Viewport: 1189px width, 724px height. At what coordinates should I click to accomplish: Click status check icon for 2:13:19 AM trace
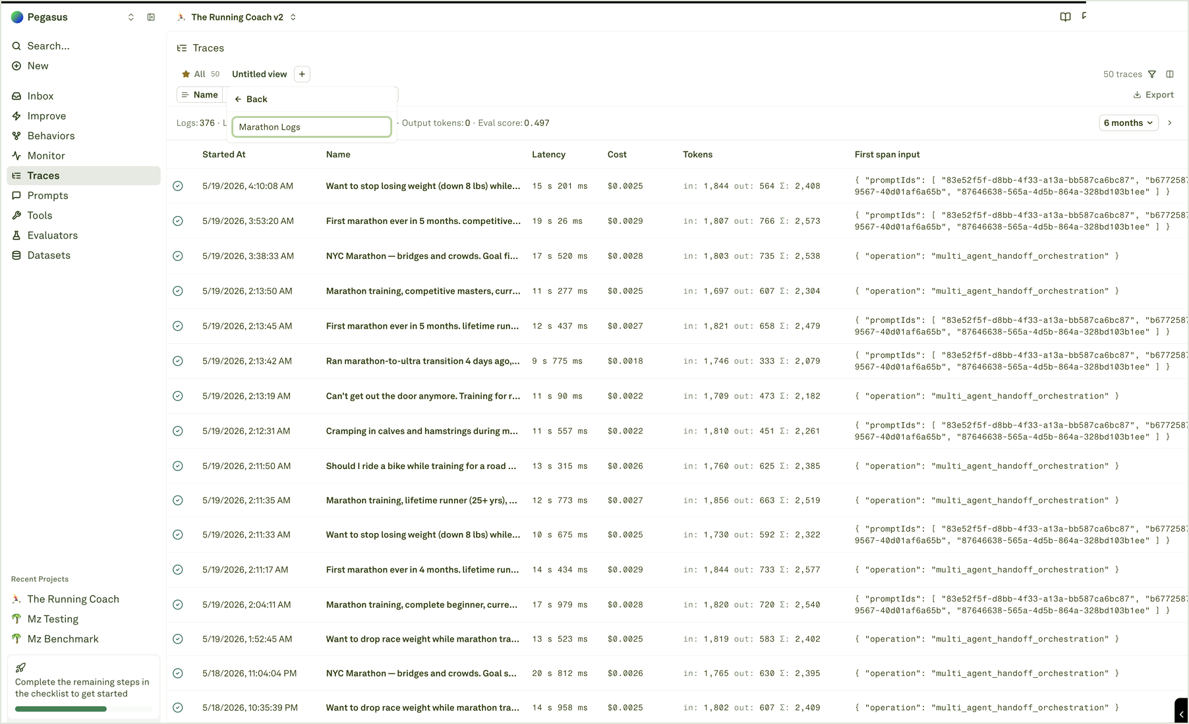[178, 396]
